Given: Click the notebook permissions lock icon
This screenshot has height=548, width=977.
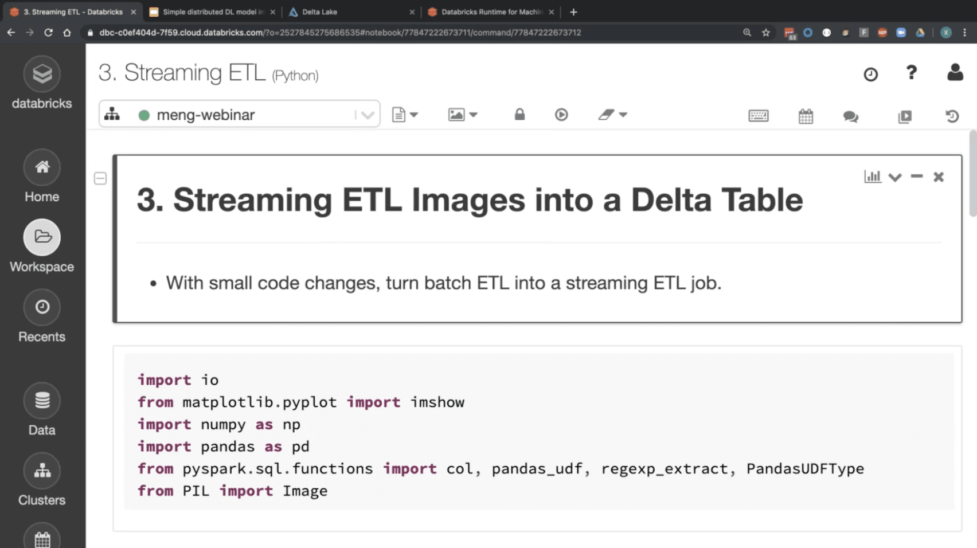Looking at the screenshot, I should pos(519,115).
